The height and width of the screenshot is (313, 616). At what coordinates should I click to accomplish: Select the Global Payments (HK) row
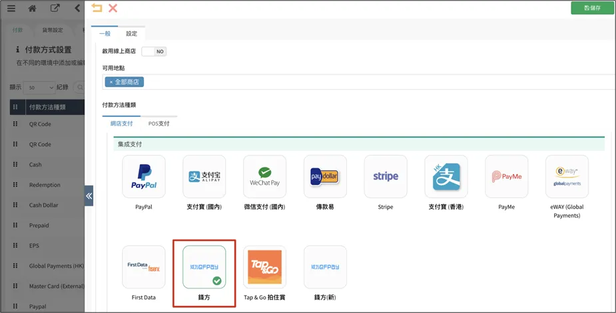47,266
